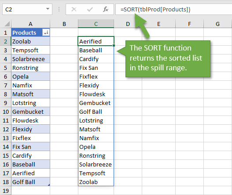Screen dimensions: 232x195
Task: Select column G header
Action: (217, 24)
